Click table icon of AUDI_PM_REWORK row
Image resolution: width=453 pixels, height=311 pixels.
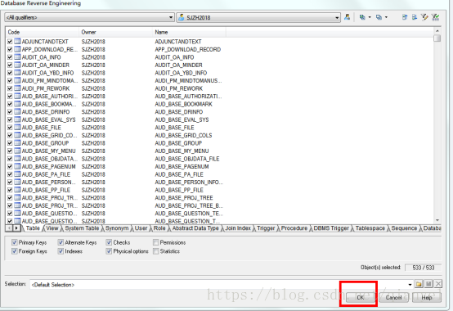pyautogui.click(x=17, y=88)
